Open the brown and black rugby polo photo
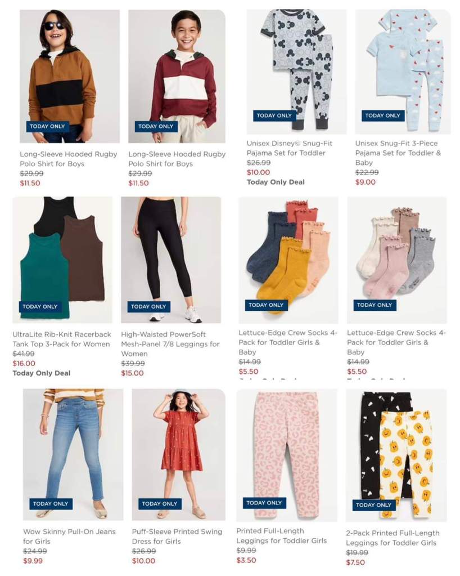The image size is (460, 576). coord(70,76)
